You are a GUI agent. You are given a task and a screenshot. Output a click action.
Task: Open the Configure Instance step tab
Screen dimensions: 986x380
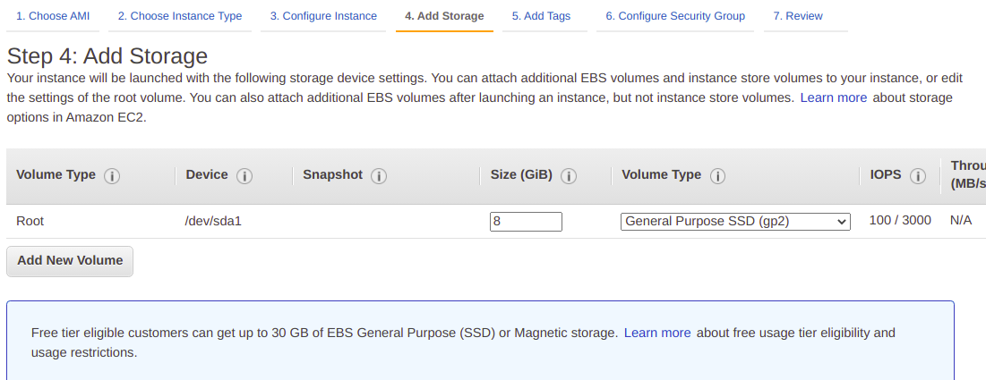click(x=323, y=16)
